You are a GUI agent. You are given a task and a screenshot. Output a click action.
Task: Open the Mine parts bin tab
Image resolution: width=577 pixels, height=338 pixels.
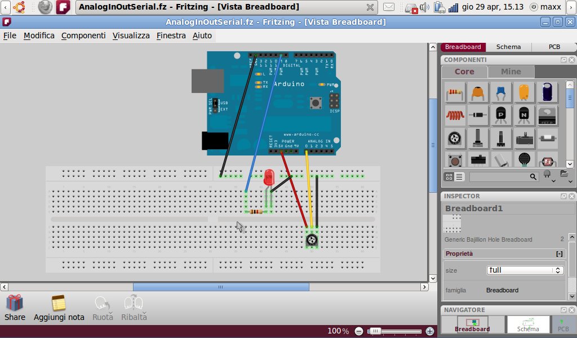pos(511,72)
